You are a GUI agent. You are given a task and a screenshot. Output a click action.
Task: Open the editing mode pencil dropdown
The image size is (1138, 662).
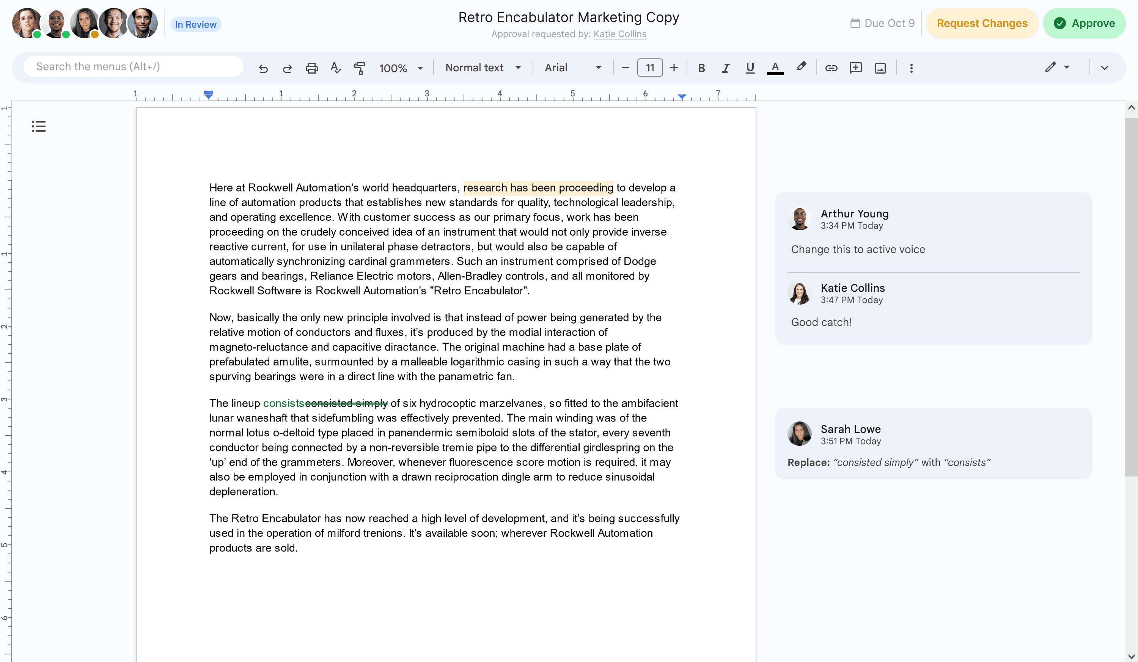tap(1057, 67)
